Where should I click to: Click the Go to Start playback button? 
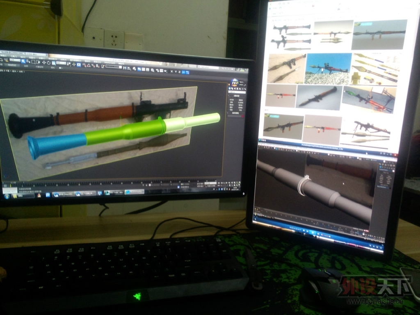[219, 183]
